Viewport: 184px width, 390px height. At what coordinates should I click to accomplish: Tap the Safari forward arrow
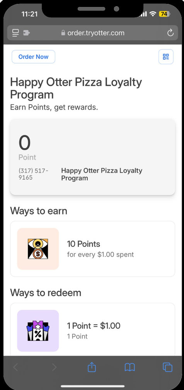54,367
